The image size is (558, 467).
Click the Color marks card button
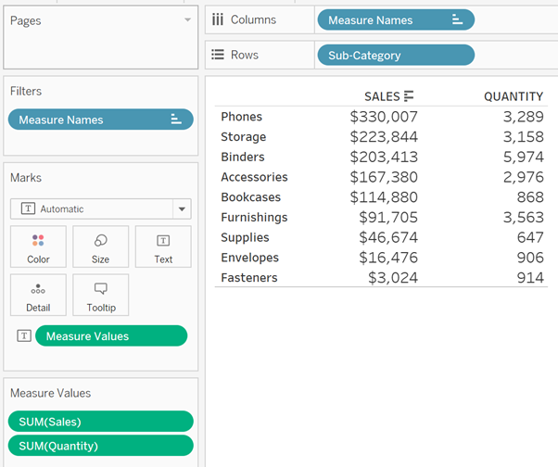pos(38,247)
